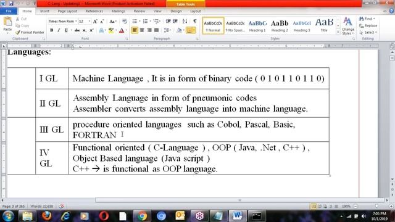Viewport: 395px width, 222px height.
Task: Apply strikethrough formatting
Action: [x=77, y=30]
